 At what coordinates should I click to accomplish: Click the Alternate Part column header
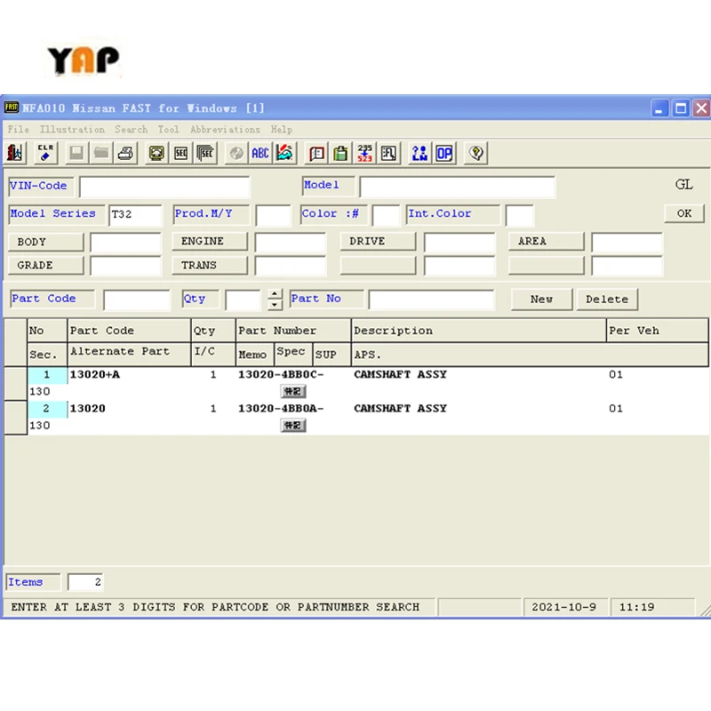point(129,354)
